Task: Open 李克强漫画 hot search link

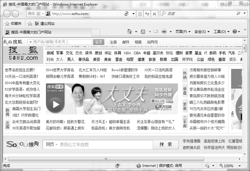Action: 191,141
